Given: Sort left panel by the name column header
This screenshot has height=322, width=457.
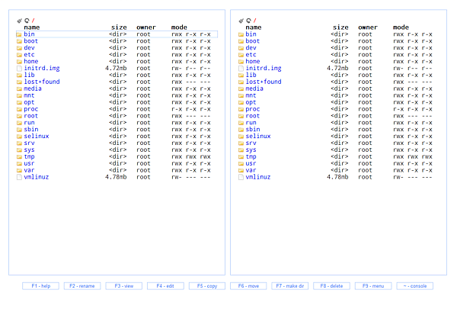Looking at the screenshot, I should point(31,27).
